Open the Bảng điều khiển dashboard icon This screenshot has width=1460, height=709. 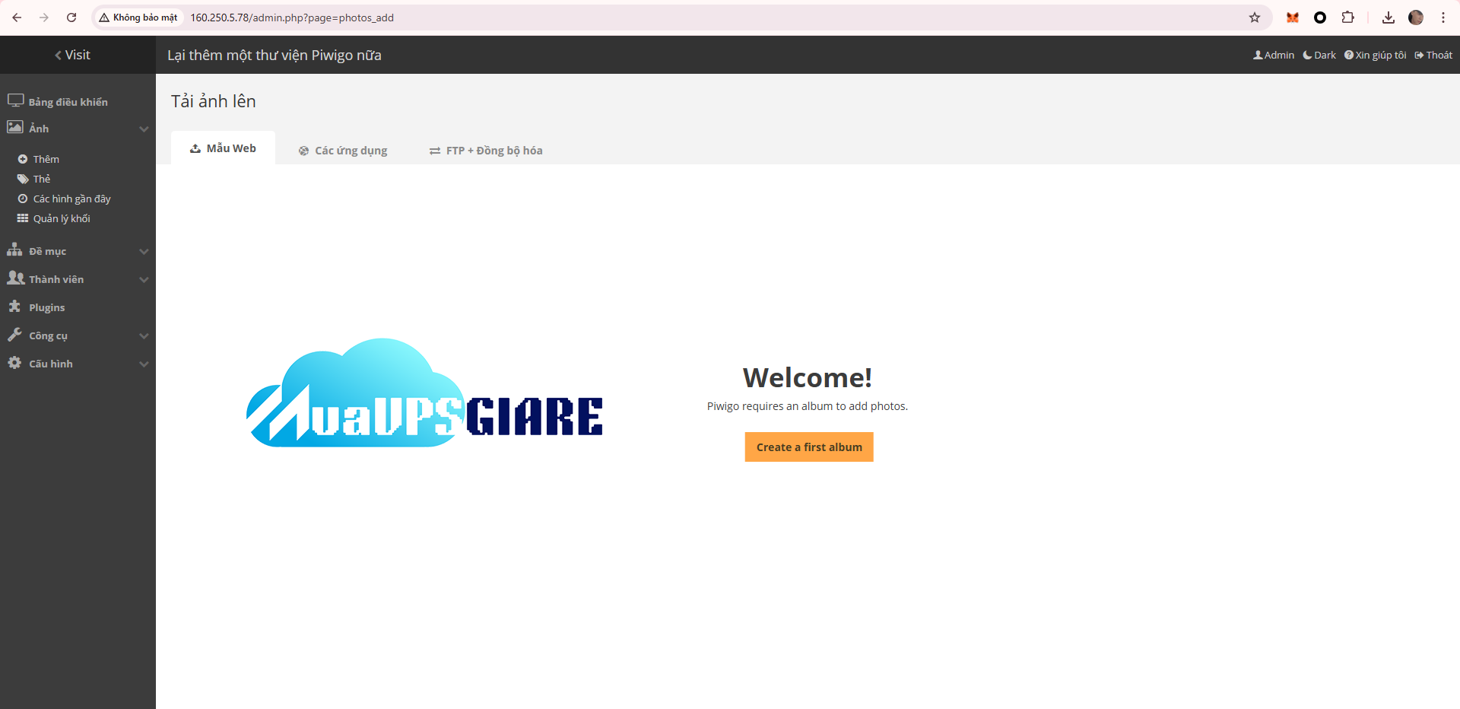pos(15,100)
